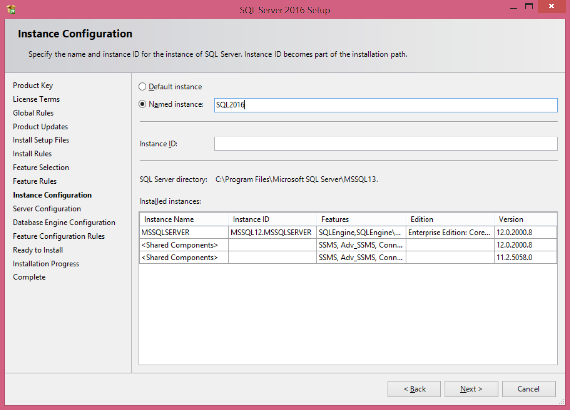Open the Product Updates step
This screenshot has width=570, height=410.
point(40,127)
